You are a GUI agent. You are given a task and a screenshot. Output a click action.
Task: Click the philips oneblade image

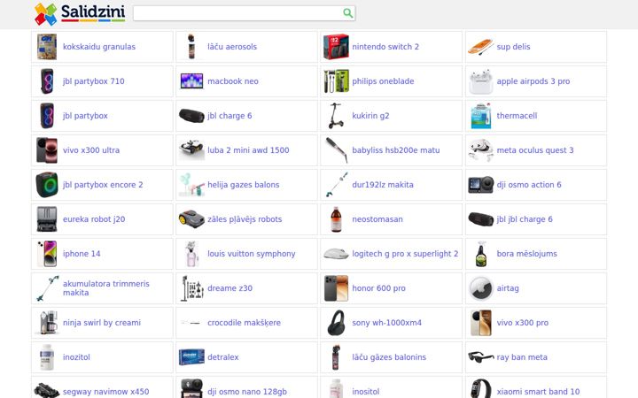(336, 81)
